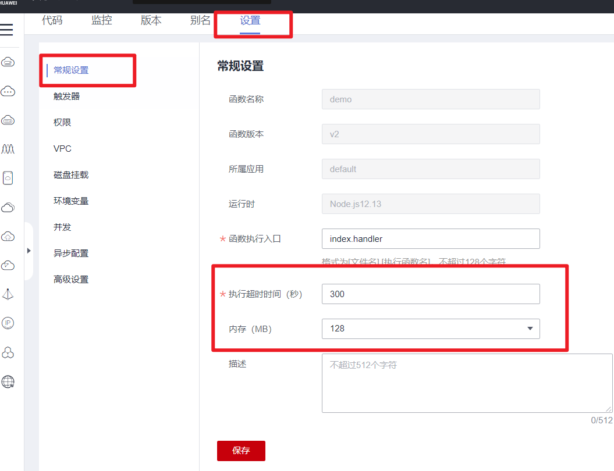Image resolution: width=614 pixels, height=471 pixels.
Task: Click the 描述 label
Action: (237, 364)
